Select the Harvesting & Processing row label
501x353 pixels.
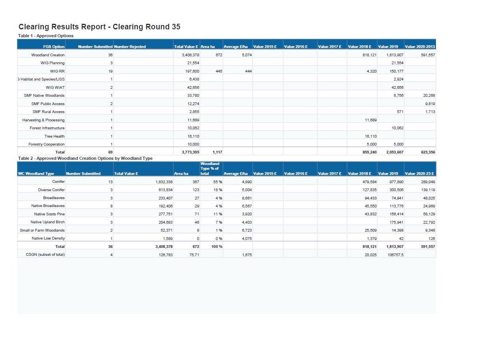pos(43,120)
